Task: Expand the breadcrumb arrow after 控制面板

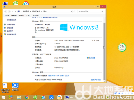Action: pos(30,11)
